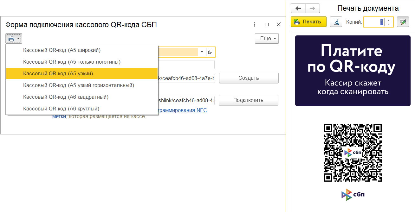Click the Подключить button

[249, 100]
